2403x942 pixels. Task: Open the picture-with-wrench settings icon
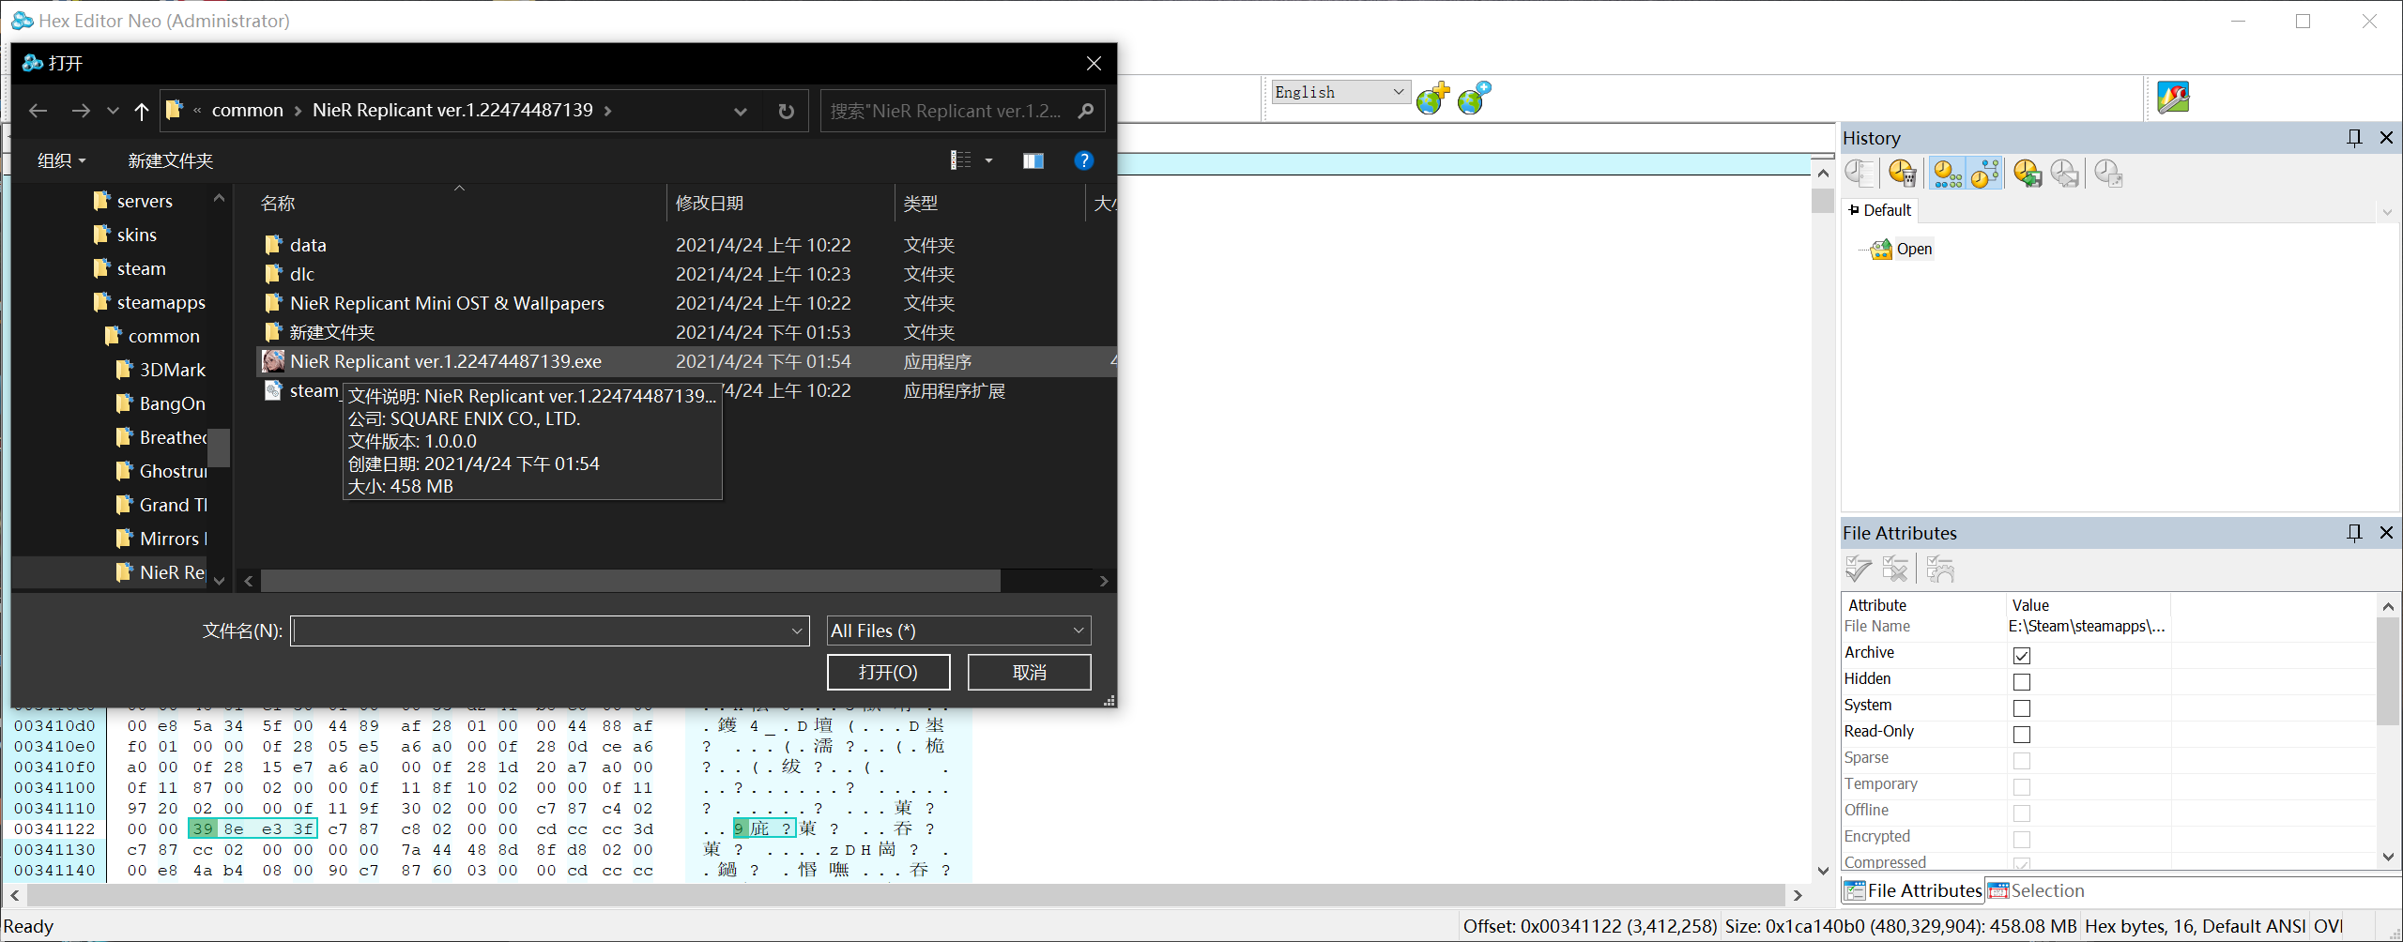point(2172,97)
